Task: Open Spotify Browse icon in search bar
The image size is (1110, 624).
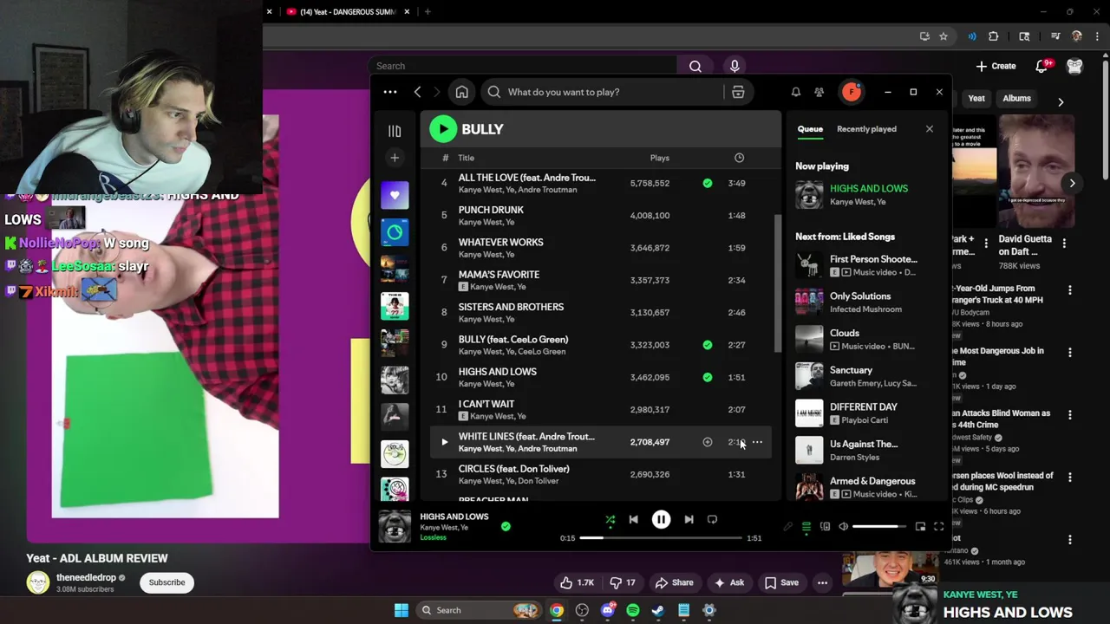Action: click(x=738, y=92)
